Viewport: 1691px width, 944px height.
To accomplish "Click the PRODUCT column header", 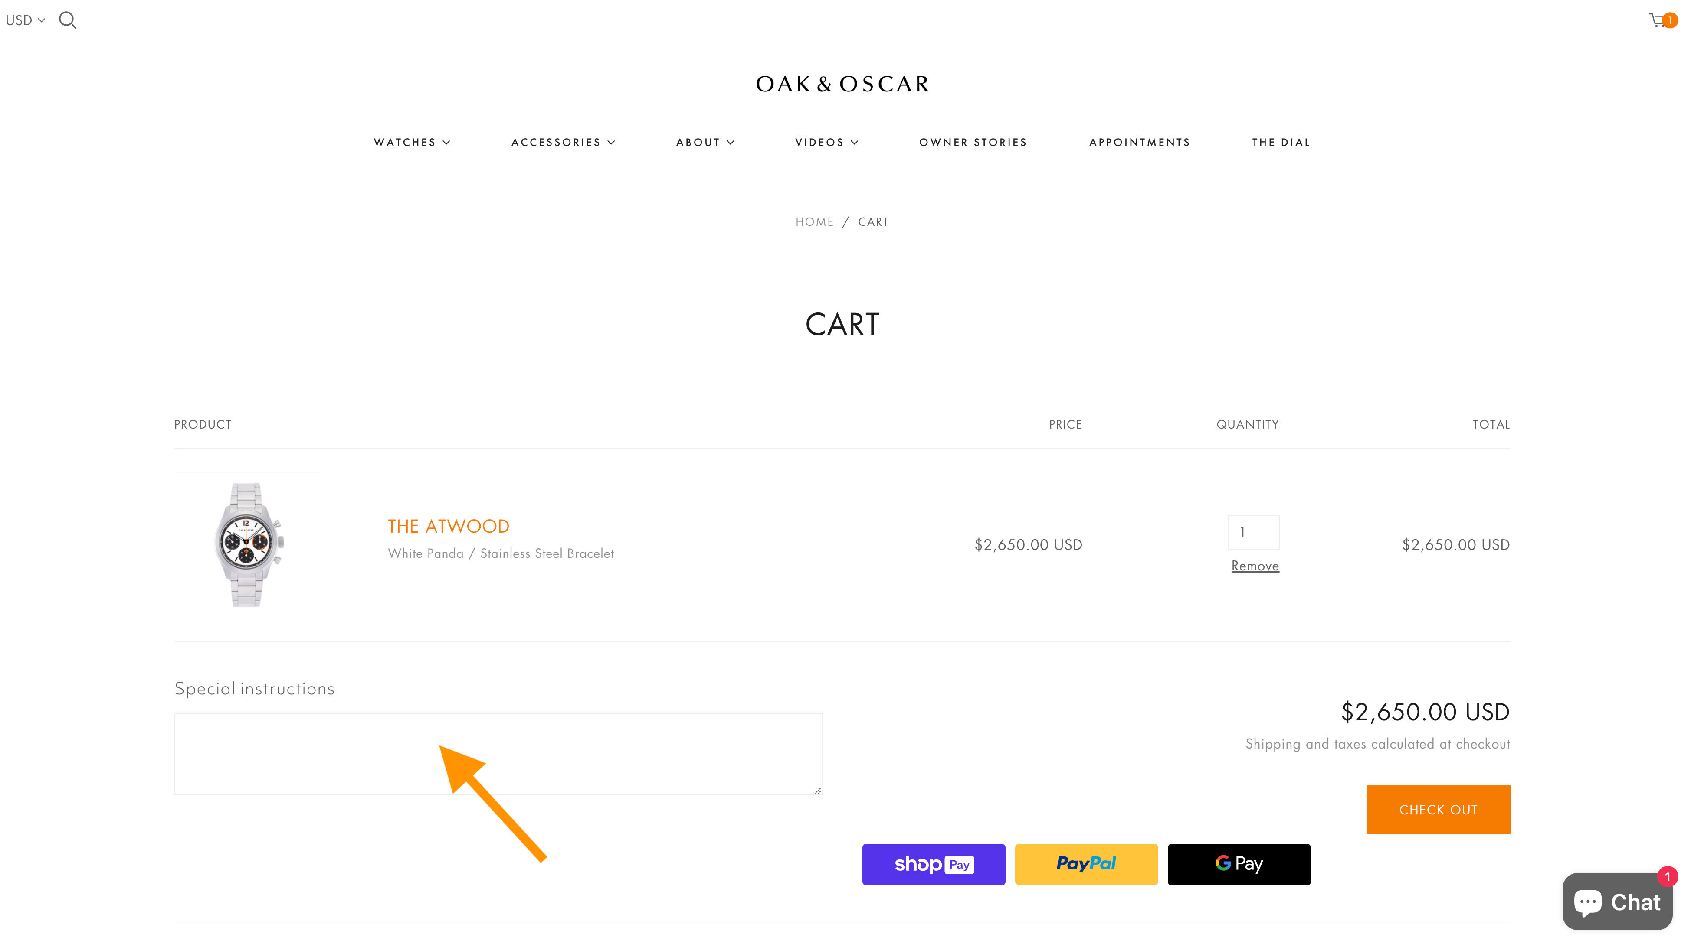I will pyautogui.click(x=203, y=424).
